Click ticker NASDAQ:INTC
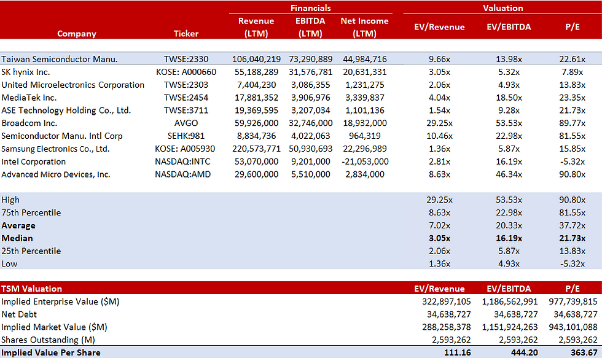Image resolution: width=602 pixels, height=358 pixels. click(183, 161)
